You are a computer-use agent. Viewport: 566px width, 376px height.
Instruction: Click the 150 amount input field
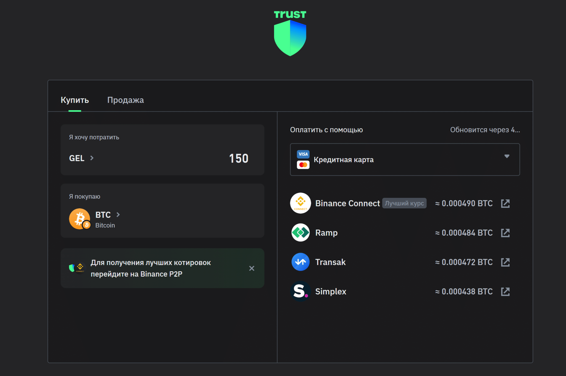tap(239, 159)
